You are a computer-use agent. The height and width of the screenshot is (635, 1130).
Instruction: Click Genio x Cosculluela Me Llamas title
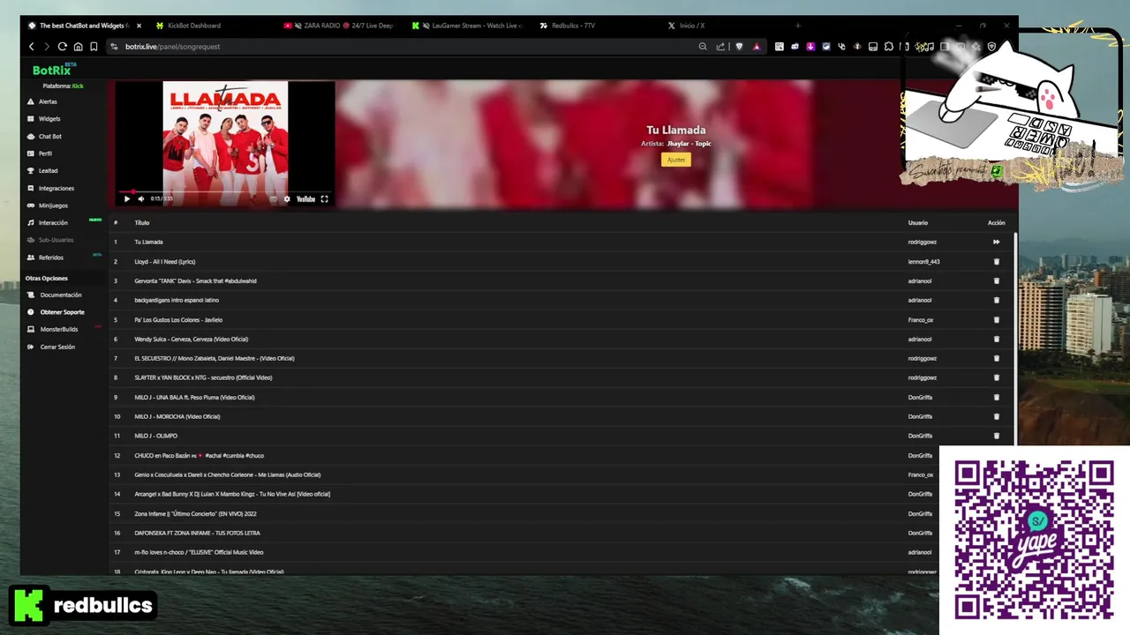[227, 474]
